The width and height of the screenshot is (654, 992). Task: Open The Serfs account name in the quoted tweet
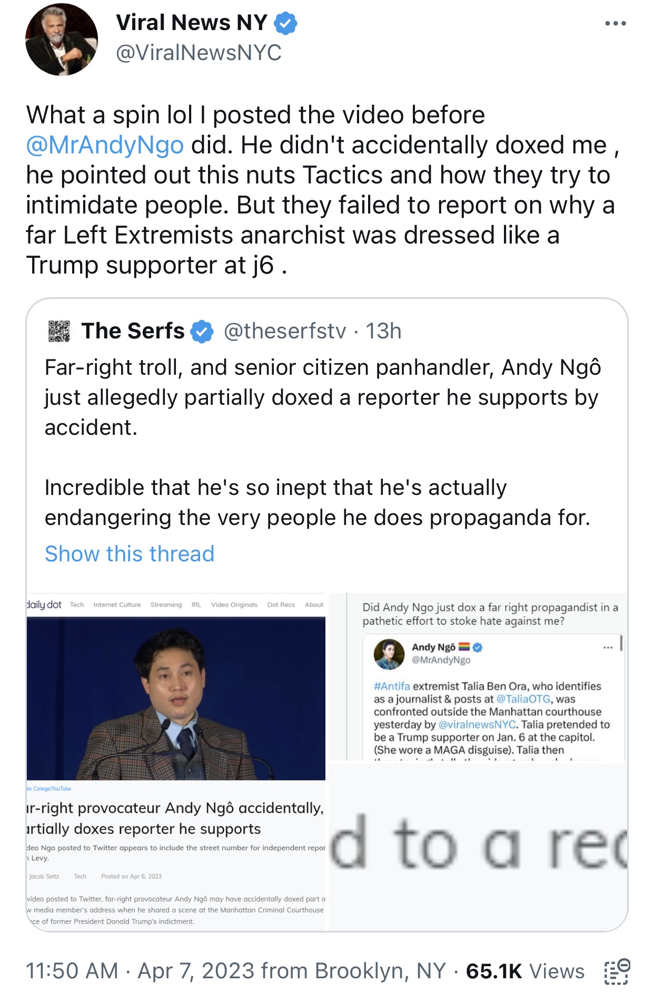133,331
